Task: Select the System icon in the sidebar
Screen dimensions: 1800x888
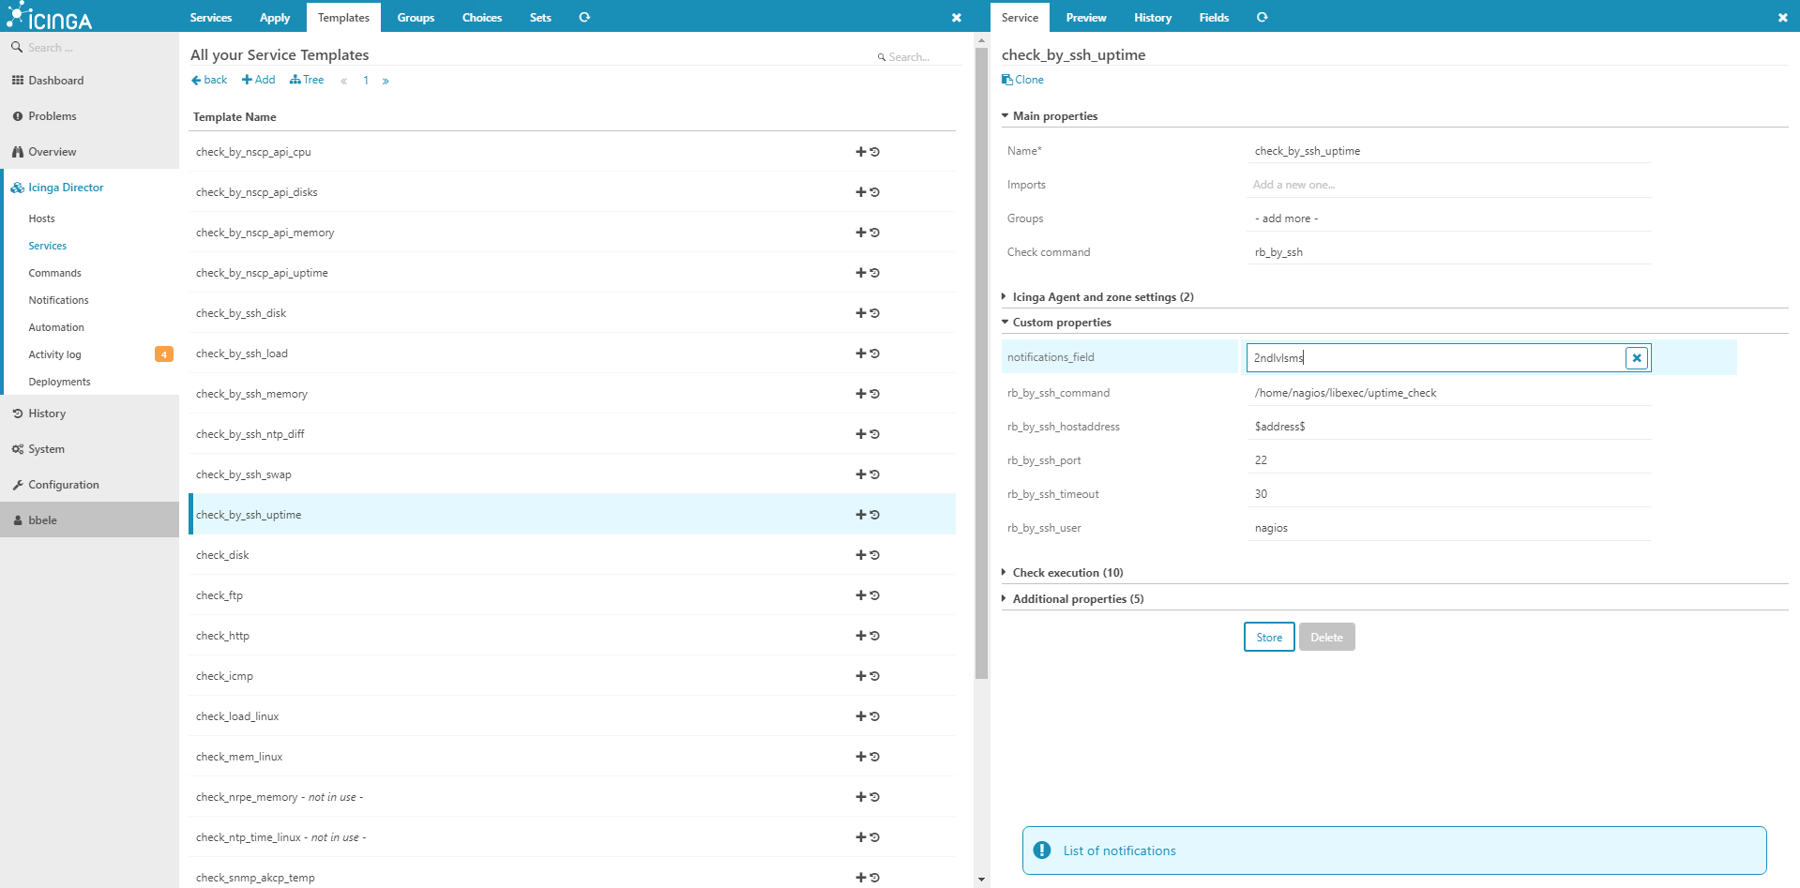Action: (17, 448)
